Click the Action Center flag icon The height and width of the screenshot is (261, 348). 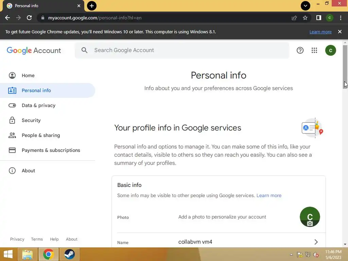299,255
